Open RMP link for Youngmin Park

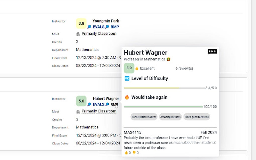(115, 27)
